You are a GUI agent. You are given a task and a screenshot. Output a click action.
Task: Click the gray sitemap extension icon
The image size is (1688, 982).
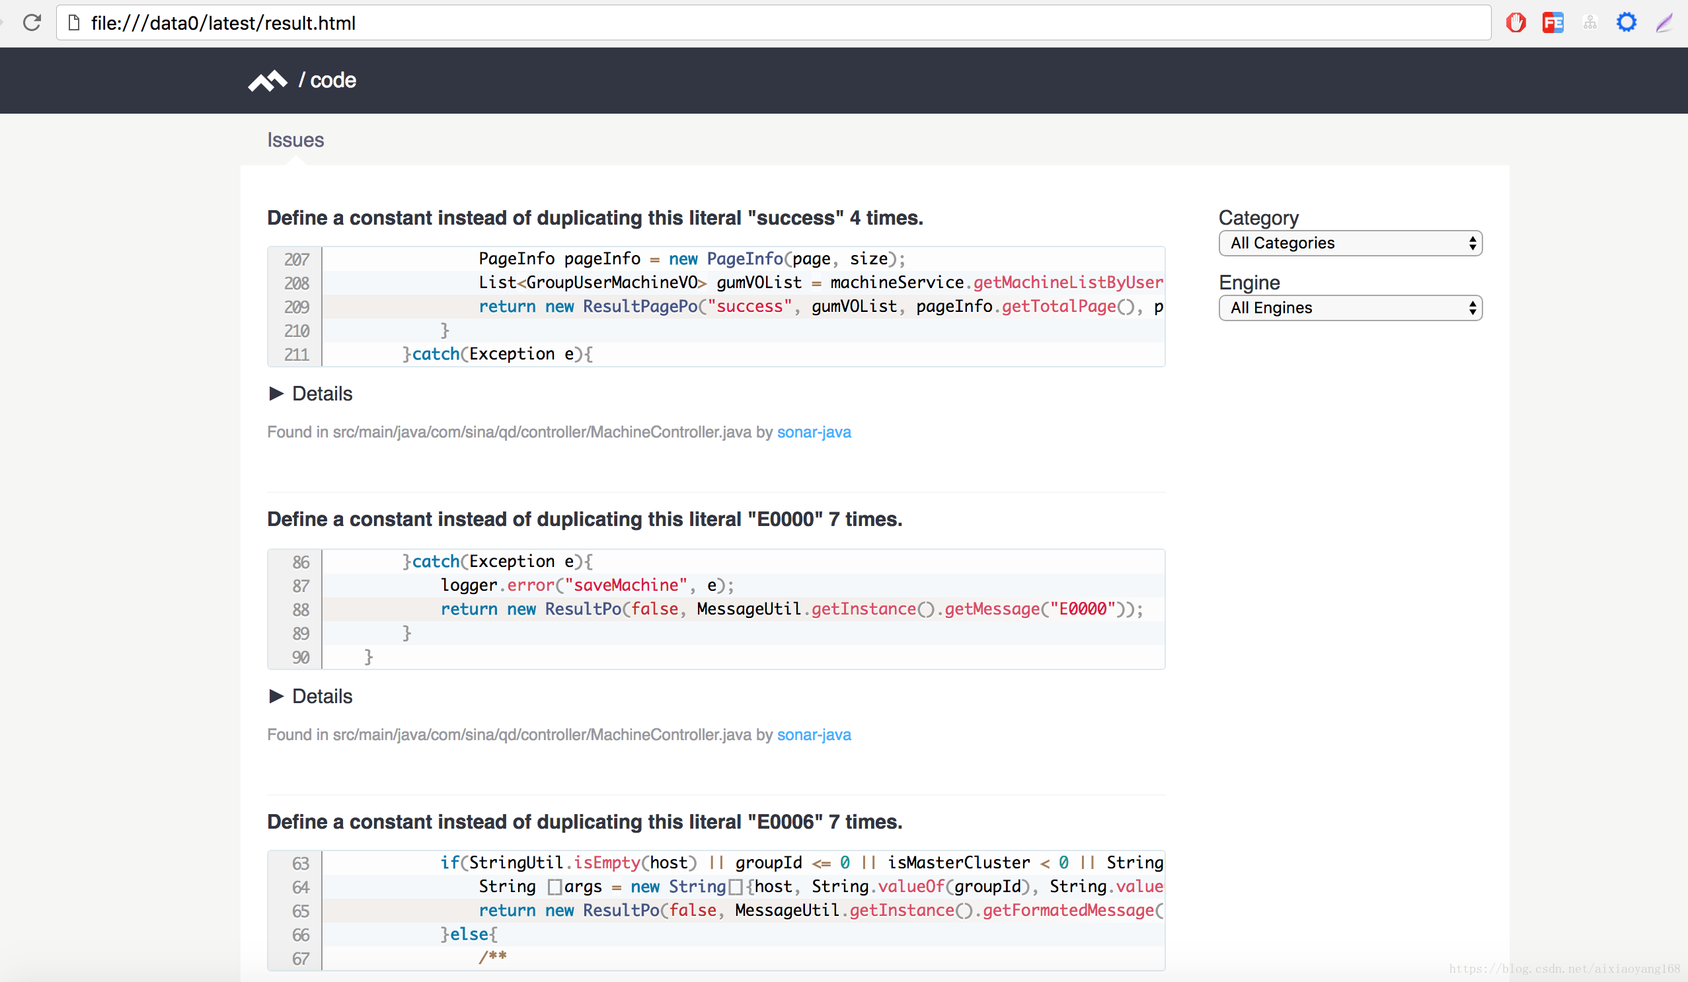click(1590, 22)
